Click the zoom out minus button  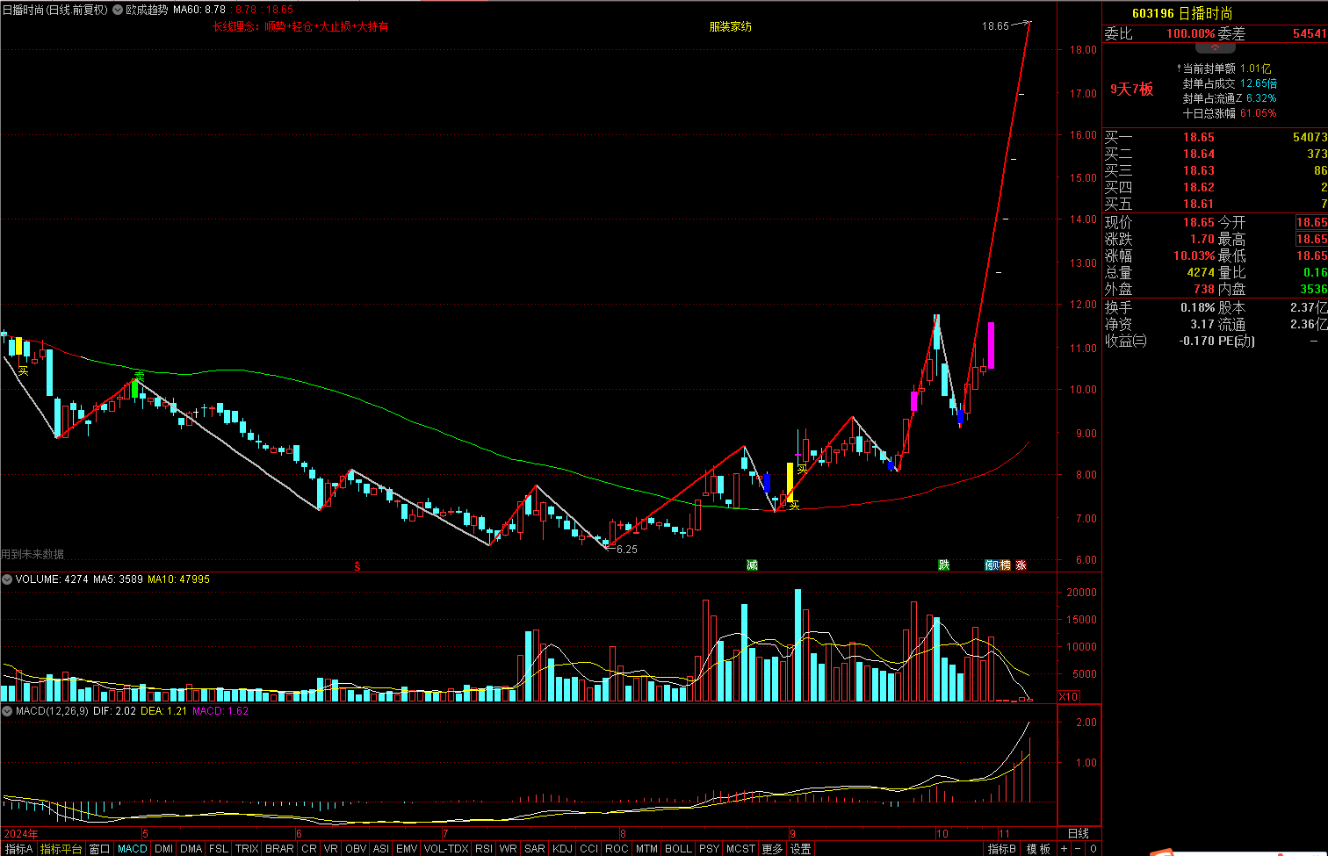1078,849
